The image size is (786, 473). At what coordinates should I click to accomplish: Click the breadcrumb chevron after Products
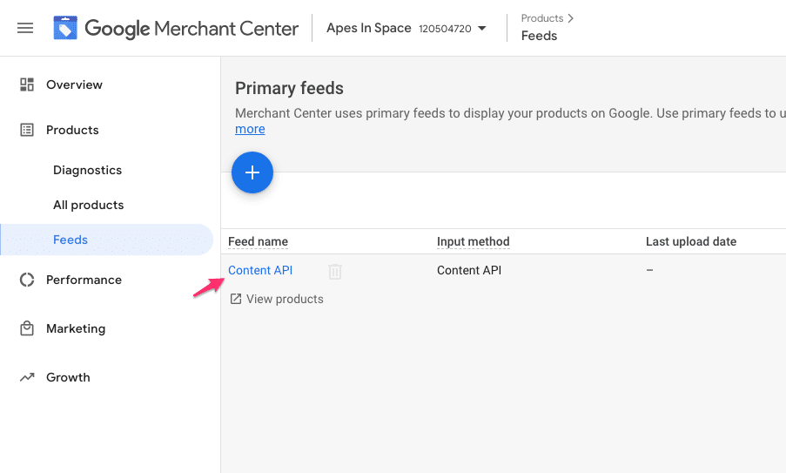[x=570, y=18]
